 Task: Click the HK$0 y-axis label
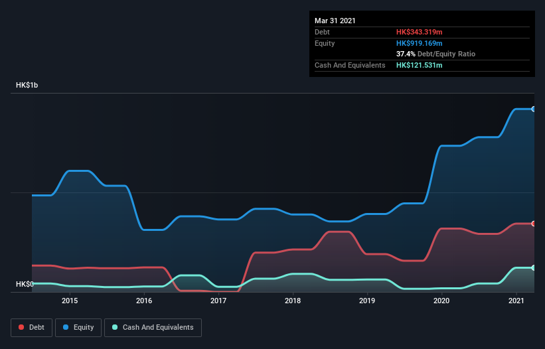click(x=25, y=284)
